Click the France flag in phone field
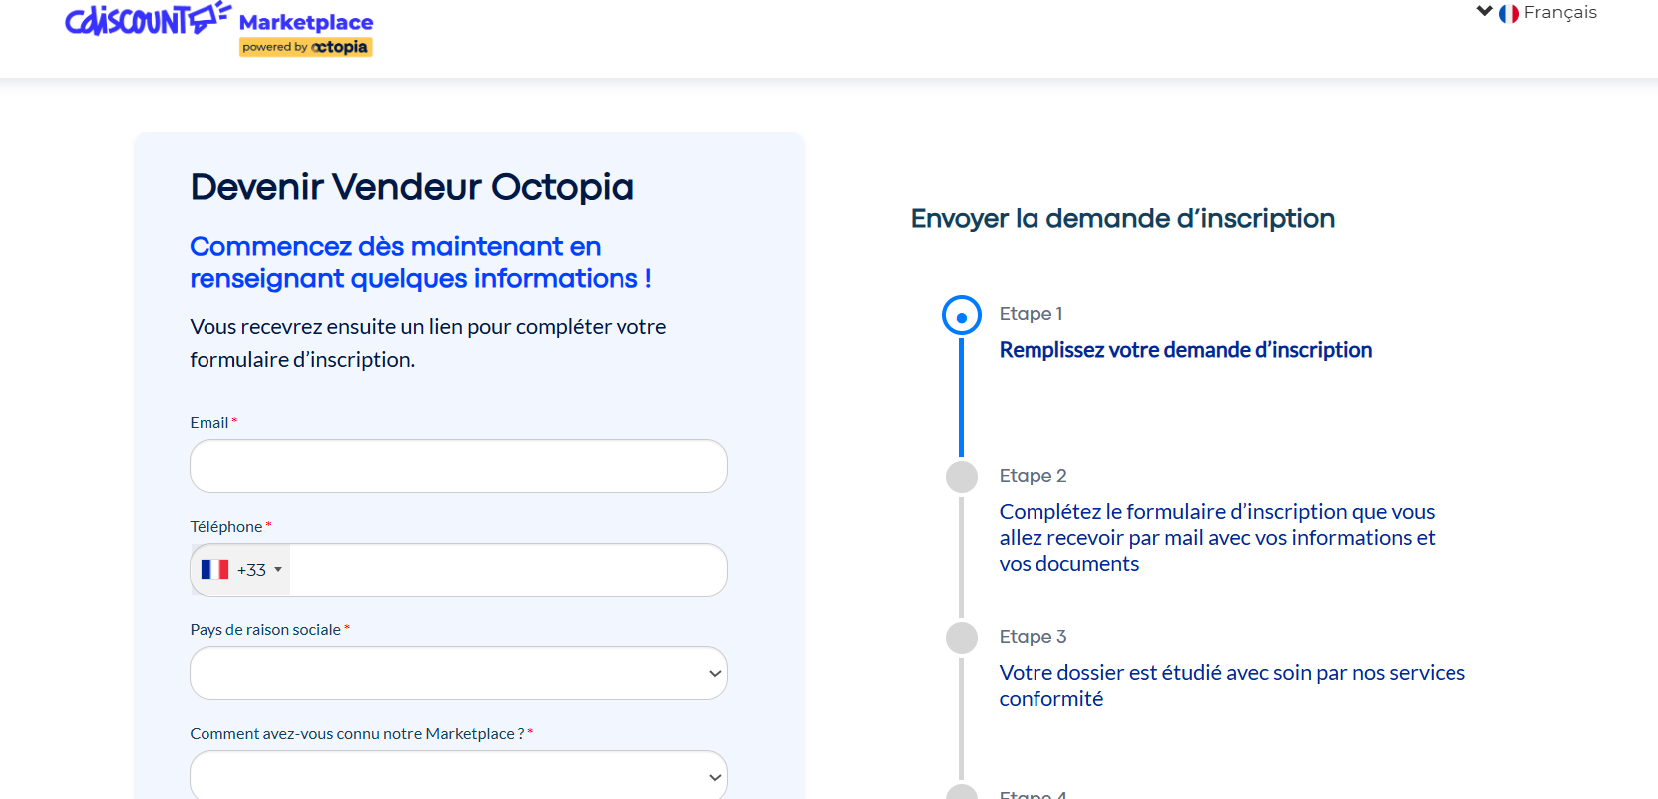The width and height of the screenshot is (1658, 799). click(x=214, y=570)
